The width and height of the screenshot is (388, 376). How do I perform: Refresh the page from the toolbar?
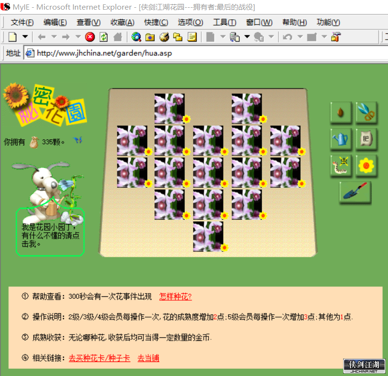104,37
